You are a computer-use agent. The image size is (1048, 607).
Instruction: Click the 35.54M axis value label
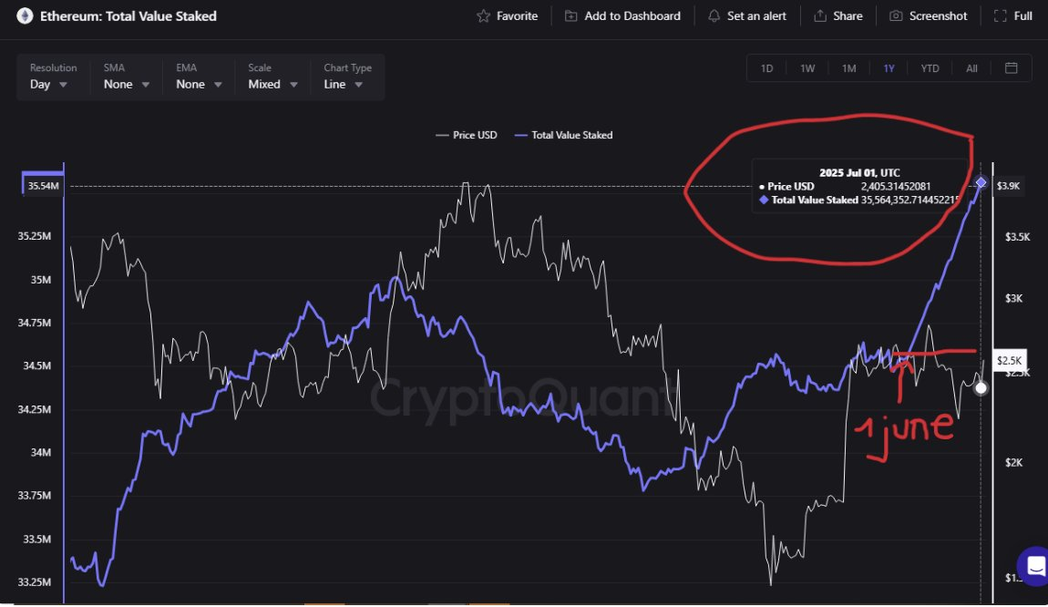tap(43, 186)
